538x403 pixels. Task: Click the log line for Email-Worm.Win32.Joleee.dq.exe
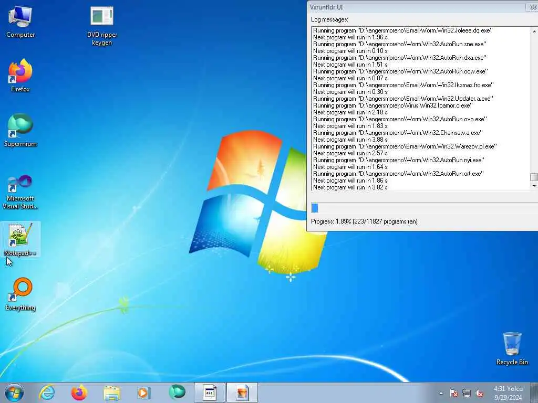[403, 30]
